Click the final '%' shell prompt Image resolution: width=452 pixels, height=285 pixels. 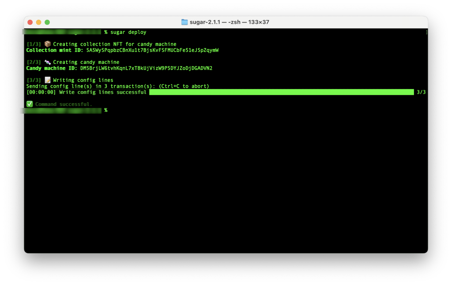(106, 111)
